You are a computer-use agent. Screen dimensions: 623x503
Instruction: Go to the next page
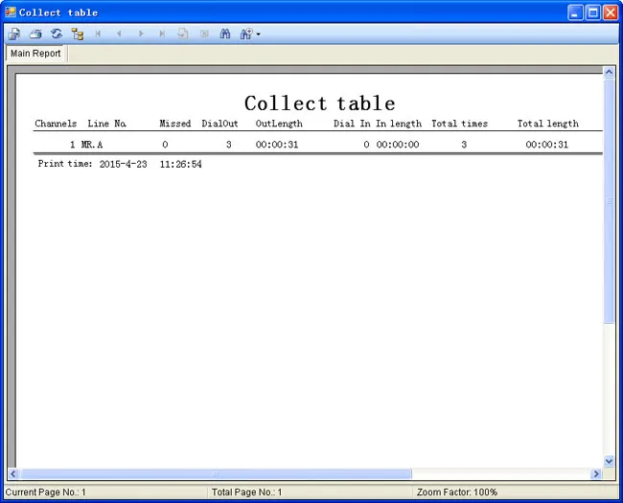[141, 34]
